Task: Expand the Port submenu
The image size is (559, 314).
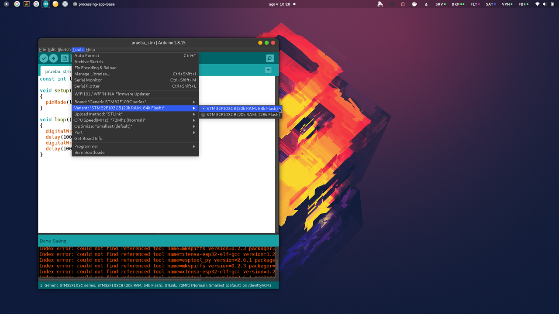Action: [135, 132]
